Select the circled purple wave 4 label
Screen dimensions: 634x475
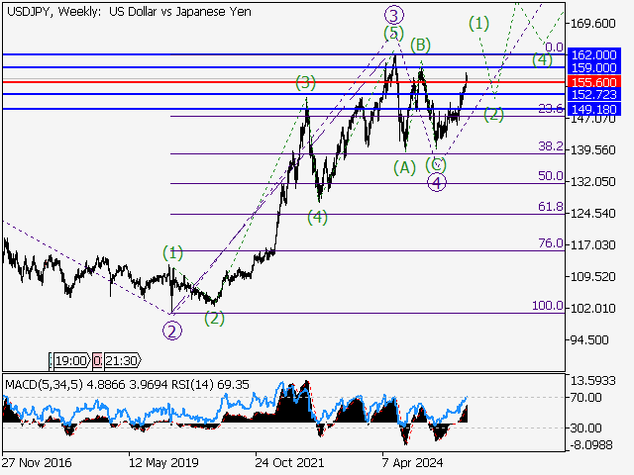click(437, 182)
